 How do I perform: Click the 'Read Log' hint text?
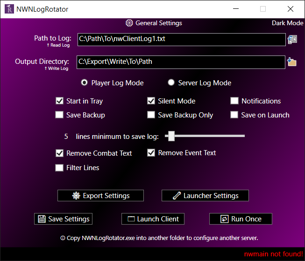click(x=60, y=45)
